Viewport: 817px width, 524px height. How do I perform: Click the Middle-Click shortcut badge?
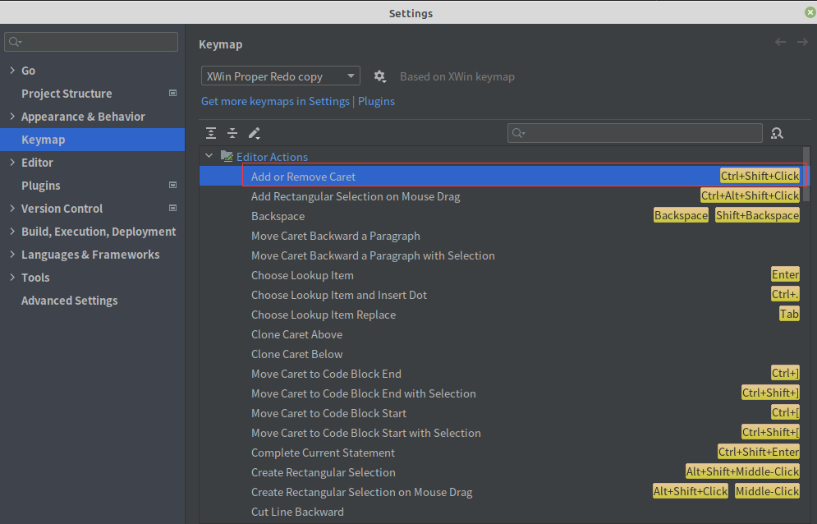767,491
